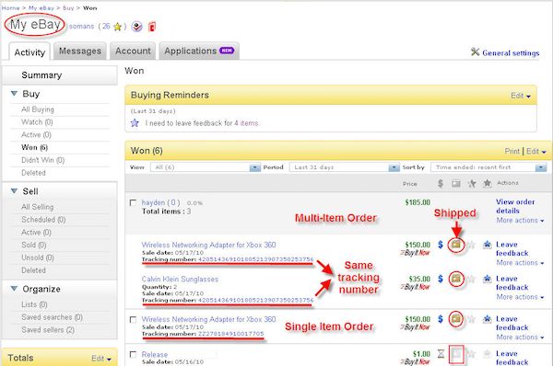Click the General settings link
Screen dimensions: 553x366
(x=511, y=53)
